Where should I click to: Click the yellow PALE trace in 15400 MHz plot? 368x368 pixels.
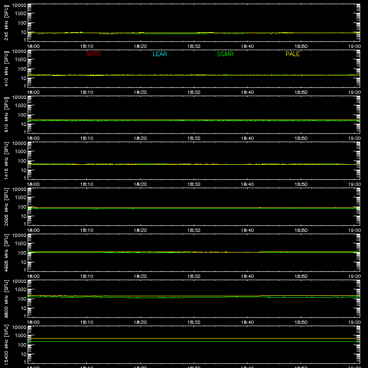coord(194,339)
